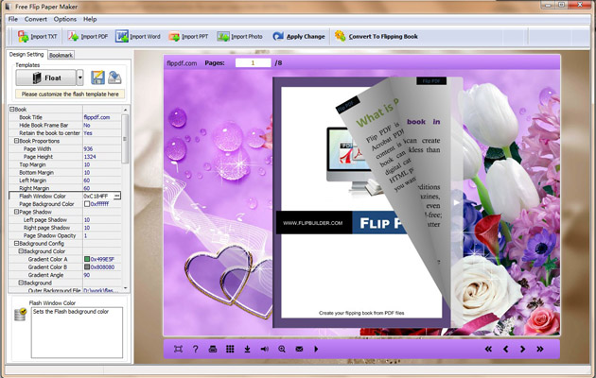
Task: Go to previous page arrow
Action: pos(505,349)
